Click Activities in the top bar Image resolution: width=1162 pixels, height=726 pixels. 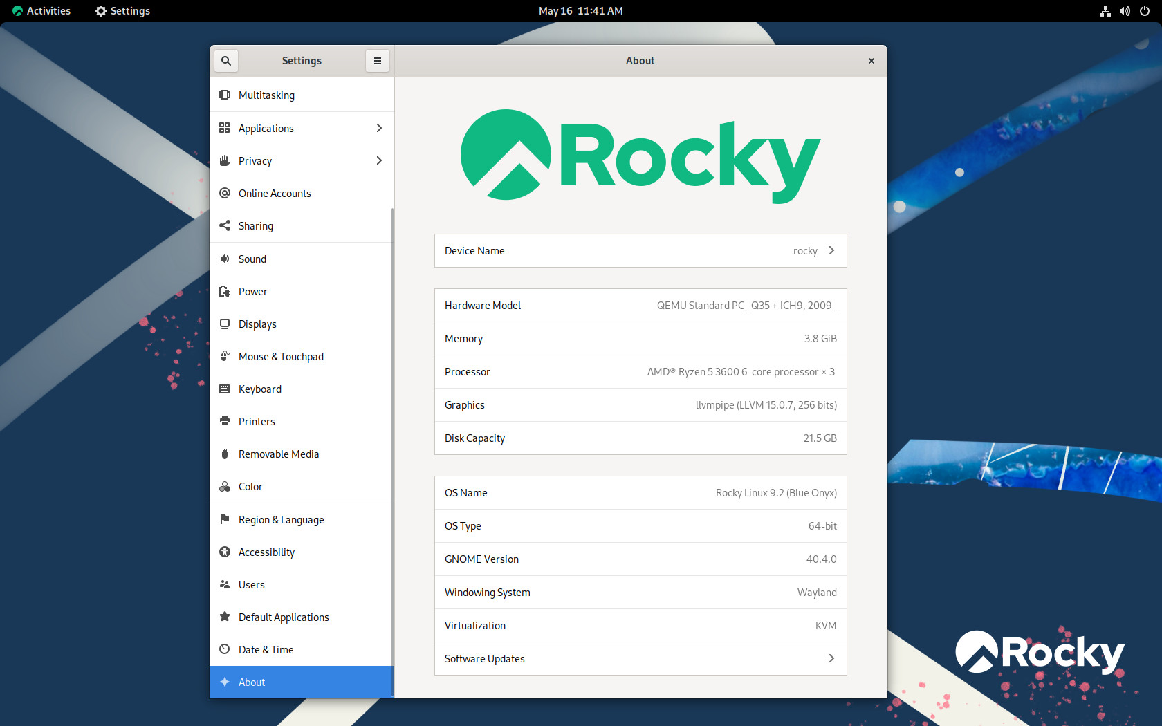pos(41,11)
